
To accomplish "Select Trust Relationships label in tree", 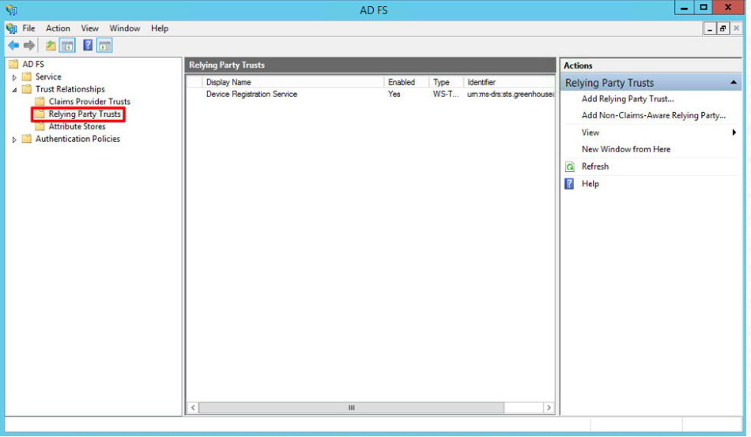I will pyautogui.click(x=70, y=89).
